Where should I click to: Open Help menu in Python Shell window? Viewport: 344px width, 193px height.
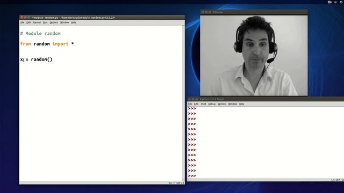pos(241,104)
